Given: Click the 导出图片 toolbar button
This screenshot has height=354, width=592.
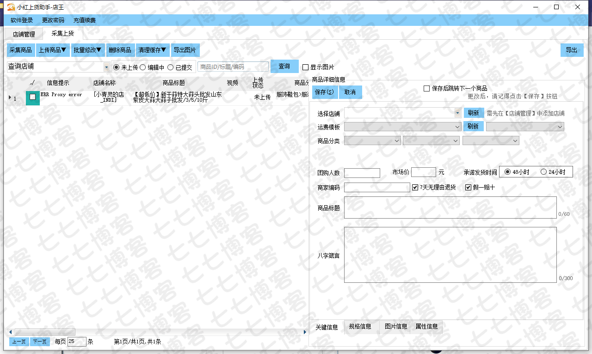Looking at the screenshot, I should [185, 50].
